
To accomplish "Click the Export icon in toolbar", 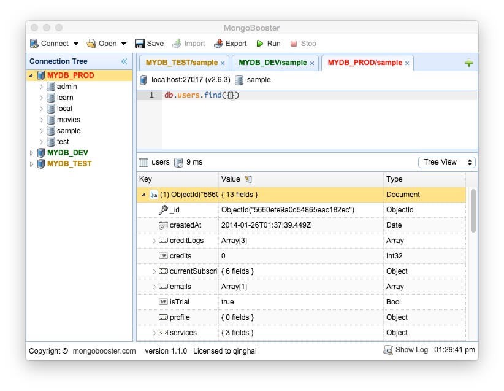I will (218, 44).
